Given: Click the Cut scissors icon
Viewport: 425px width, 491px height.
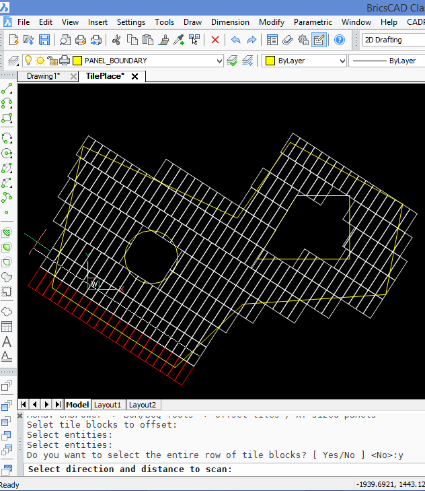Looking at the screenshot, I should tap(116, 40).
